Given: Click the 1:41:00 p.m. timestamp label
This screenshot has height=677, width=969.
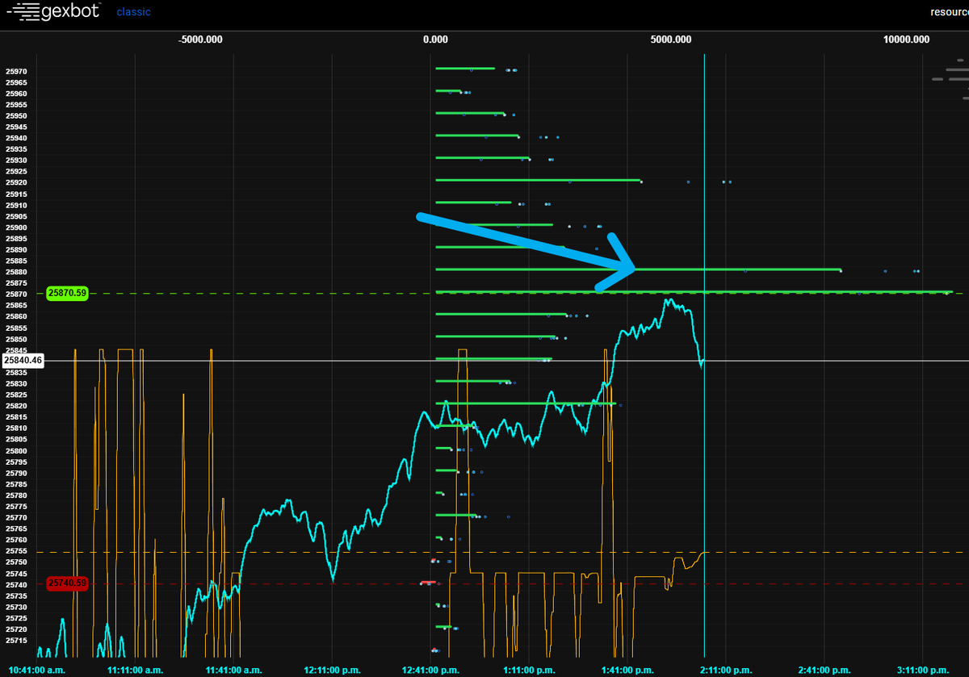Looking at the screenshot, I should pyautogui.click(x=628, y=670).
